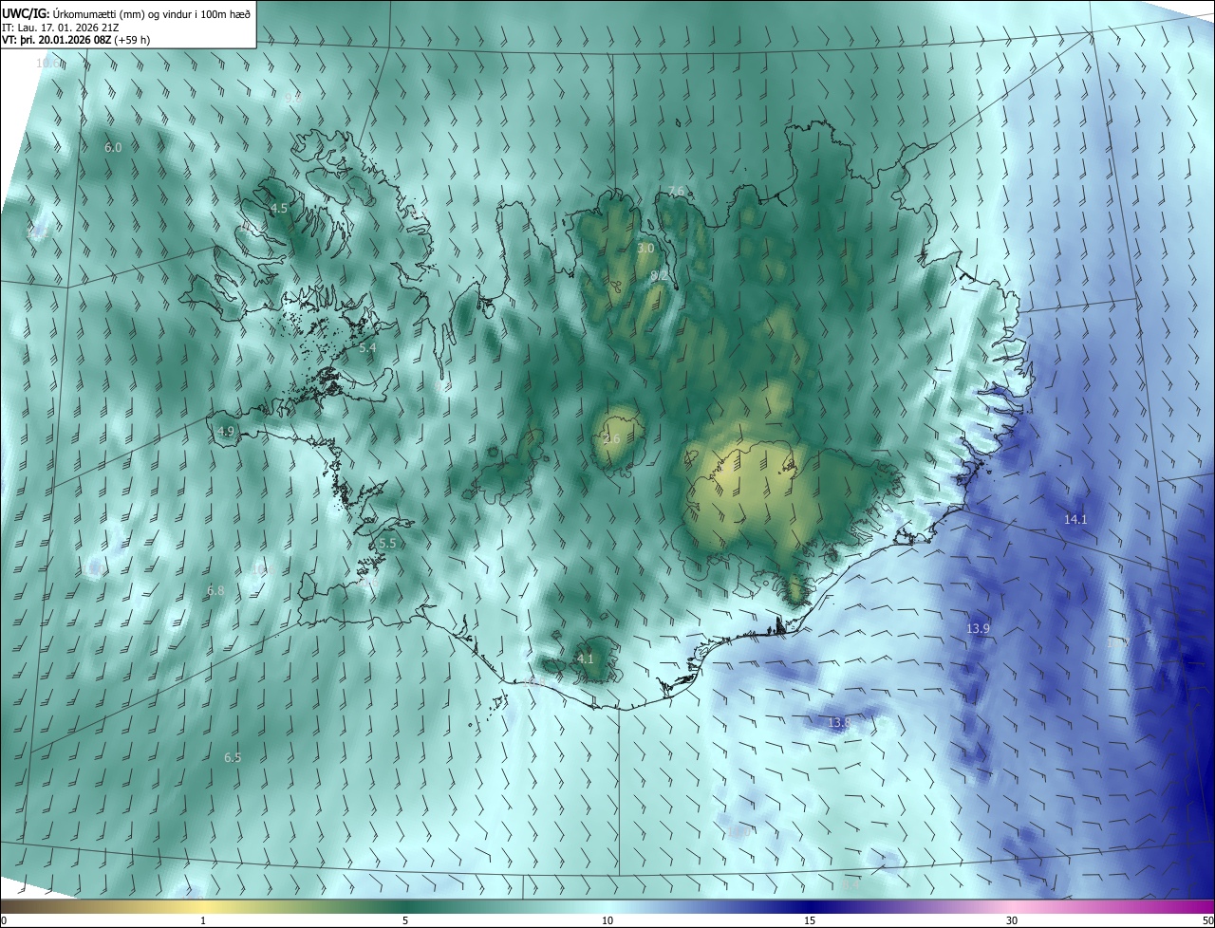Select the 4.5 value on the Westfjords
Screen dimensions: 1215x928
(279, 208)
